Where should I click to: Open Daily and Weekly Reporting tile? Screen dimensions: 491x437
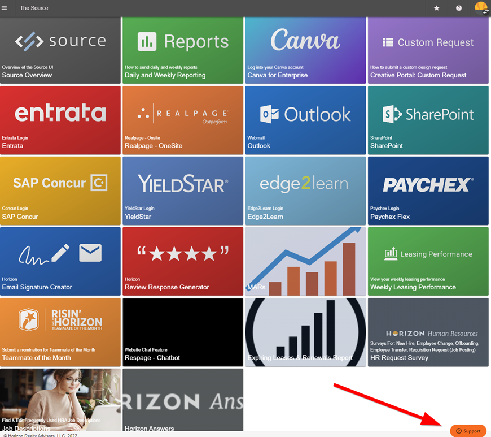point(183,50)
